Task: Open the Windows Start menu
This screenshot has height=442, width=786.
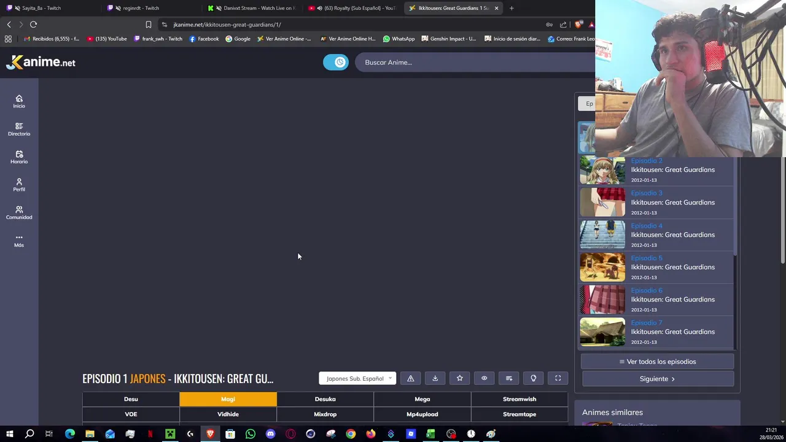Action: coord(10,434)
